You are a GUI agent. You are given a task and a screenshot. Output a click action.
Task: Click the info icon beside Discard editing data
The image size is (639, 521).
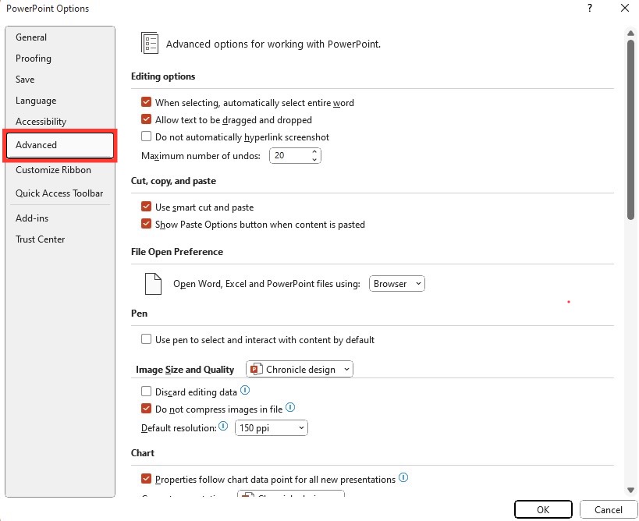tap(245, 390)
